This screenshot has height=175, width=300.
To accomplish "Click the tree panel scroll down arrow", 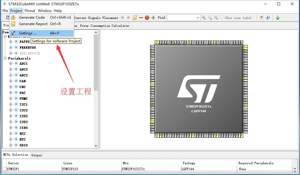I will 96,146.
